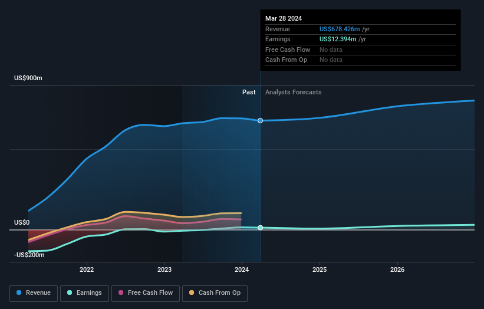Viewport: 484px width, 309px height.
Task: Click the -US$200m axis label
Action: click(x=29, y=255)
